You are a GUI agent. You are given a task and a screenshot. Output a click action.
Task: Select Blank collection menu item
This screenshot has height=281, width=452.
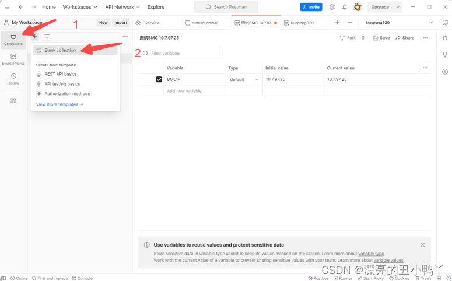75,50
